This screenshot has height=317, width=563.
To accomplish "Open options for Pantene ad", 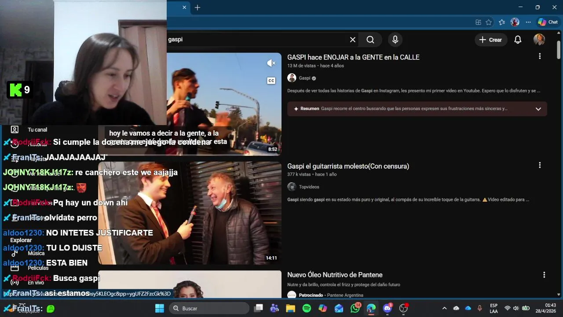I will click(x=544, y=275).
